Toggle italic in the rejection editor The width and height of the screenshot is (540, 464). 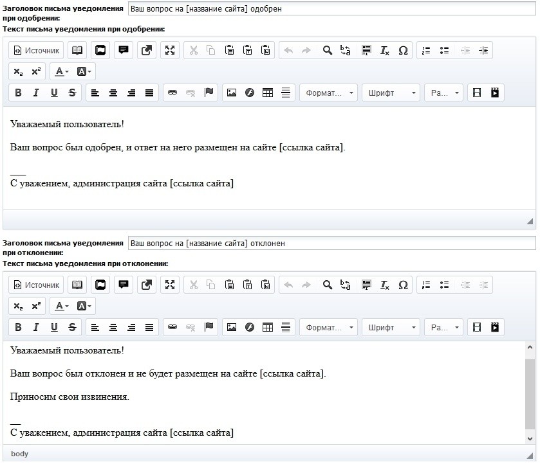pyautogui.click(x=36, y=327)
